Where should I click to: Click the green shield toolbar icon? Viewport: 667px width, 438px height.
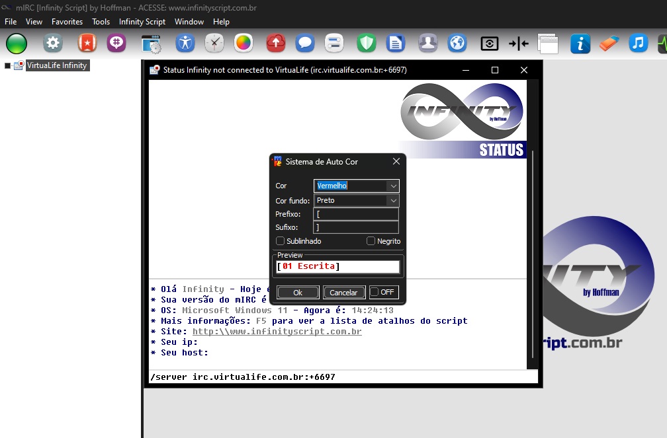tap(367, 44)
